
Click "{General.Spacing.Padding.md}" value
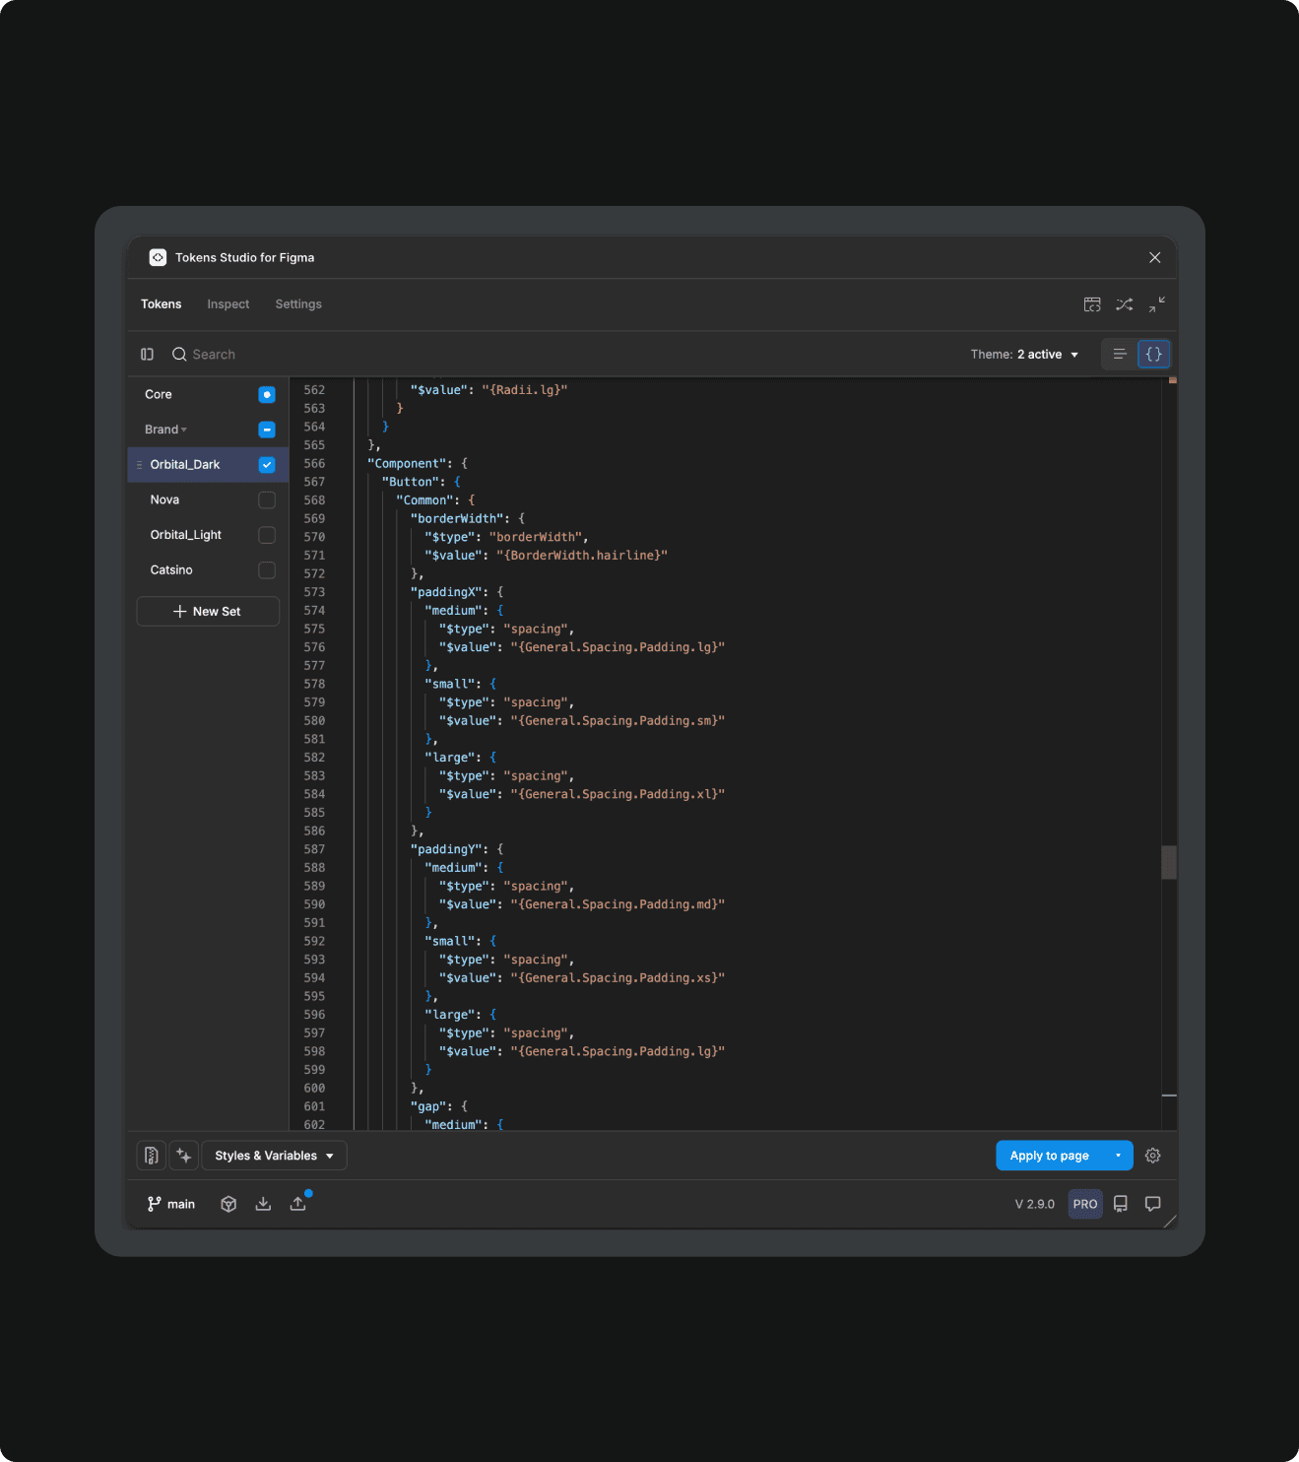point(617,904)
